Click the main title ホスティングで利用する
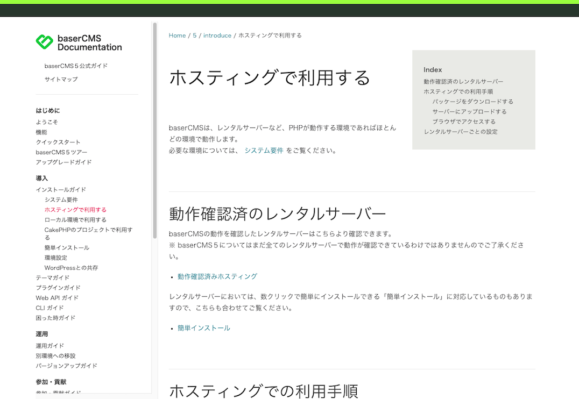 (x=270, y=78)
